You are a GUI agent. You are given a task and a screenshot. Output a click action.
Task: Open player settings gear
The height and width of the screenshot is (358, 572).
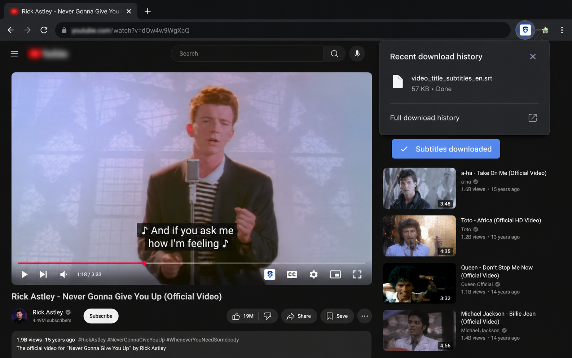coord(314,275)
